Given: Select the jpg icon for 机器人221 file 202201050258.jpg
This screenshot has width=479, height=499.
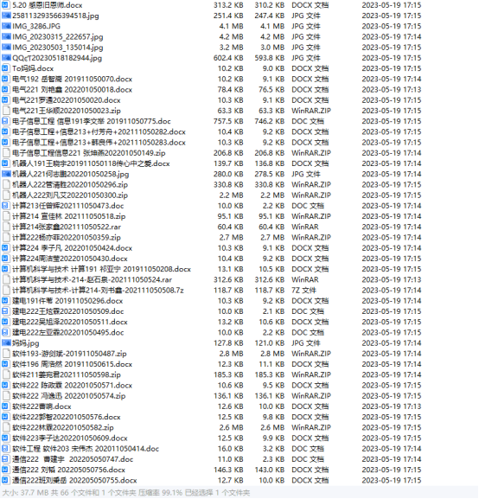Looking at the screenshot, I should tap(6, 174).
